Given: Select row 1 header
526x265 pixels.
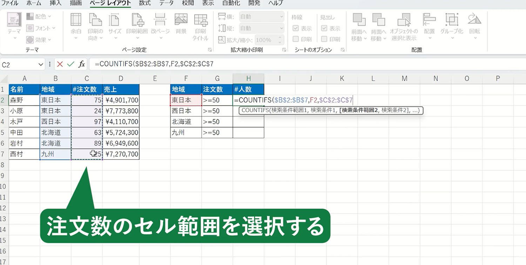Looking at the screenshot, I should pyautogui.click(x=4, y=89).
